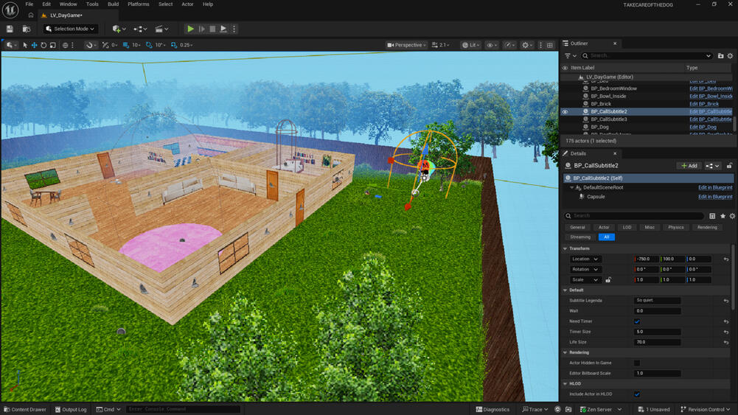Open the quick Add content cube menu
Image resolution: width=738 pixels, height=415 pixels.
tap(119, 29)
